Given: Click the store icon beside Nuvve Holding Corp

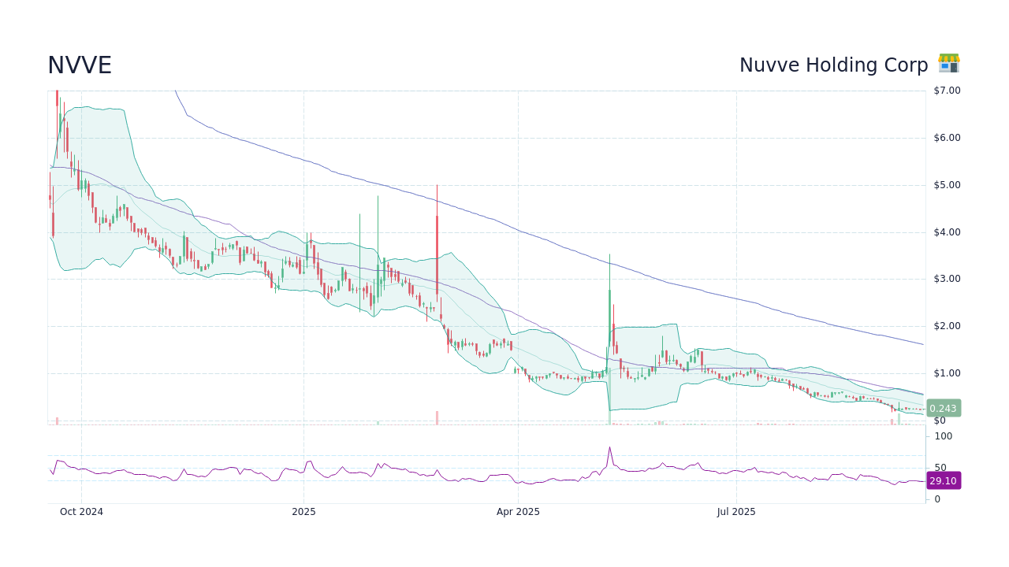Looking at the screenshot, I should (948, 65).
